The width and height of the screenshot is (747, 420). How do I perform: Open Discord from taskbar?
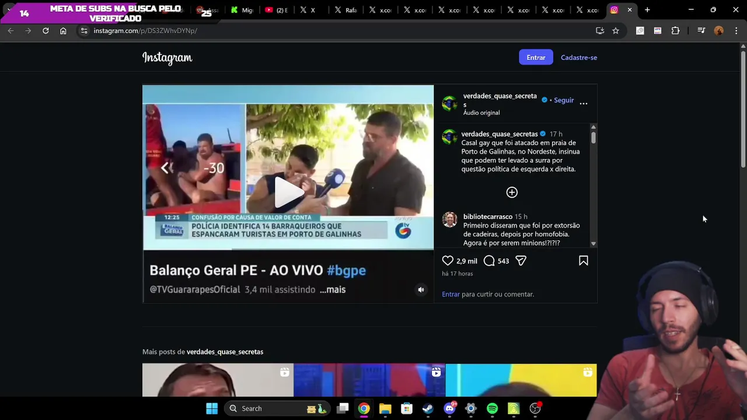click(x=449, y=408)
